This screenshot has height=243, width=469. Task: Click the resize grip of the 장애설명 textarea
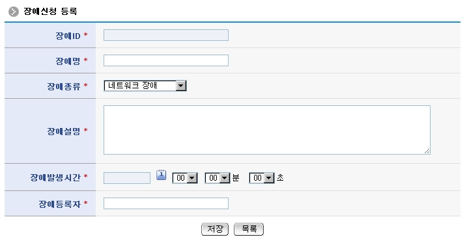point(427,151)
